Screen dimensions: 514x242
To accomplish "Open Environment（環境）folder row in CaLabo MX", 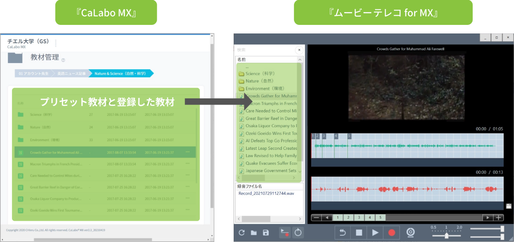I will (x=105, y=140).
